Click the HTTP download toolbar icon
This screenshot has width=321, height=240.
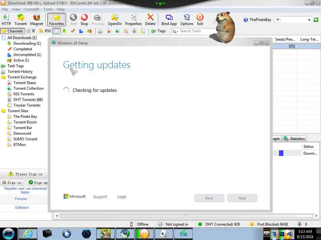[x=6, y=20]
